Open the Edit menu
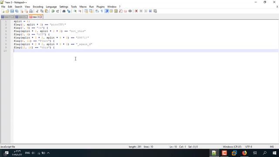279x157 pixels. (x=10, y=7)
